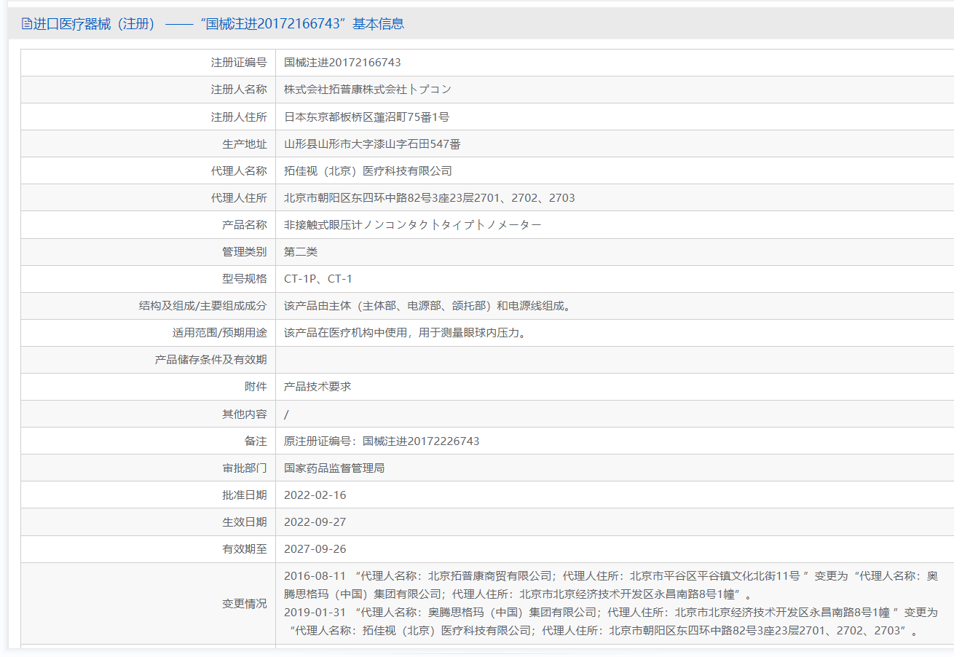Select the expiry date 2027-09-26
954x657 pixels.
pyautogui.click(x=316, y=548)
